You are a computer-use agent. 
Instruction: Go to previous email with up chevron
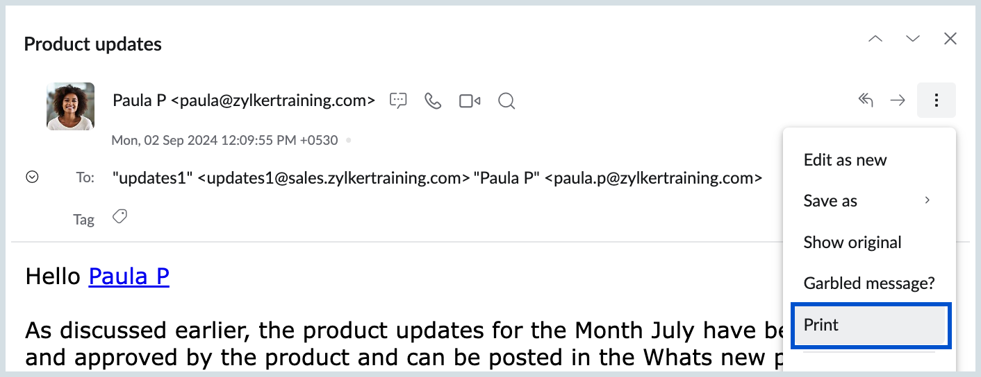875,39
